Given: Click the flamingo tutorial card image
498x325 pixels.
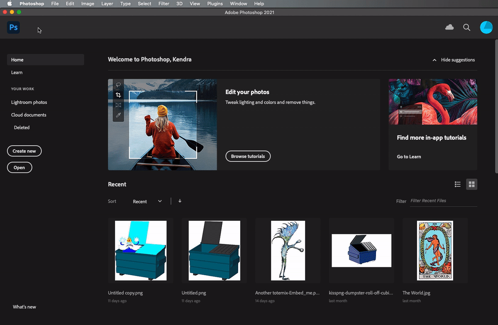Looking at the screenshot, I should click(x=433, y=102).
